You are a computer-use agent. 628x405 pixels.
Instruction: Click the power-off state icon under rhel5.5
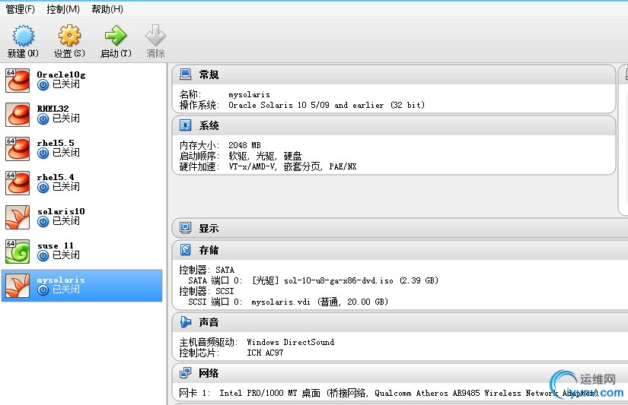(x=43, y=153)
